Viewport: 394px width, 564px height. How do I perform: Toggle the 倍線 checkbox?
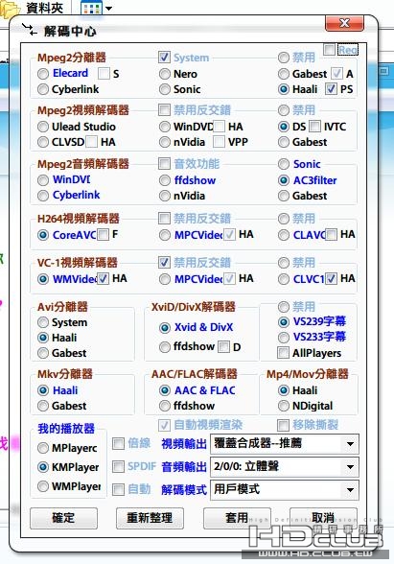(118, 443)
